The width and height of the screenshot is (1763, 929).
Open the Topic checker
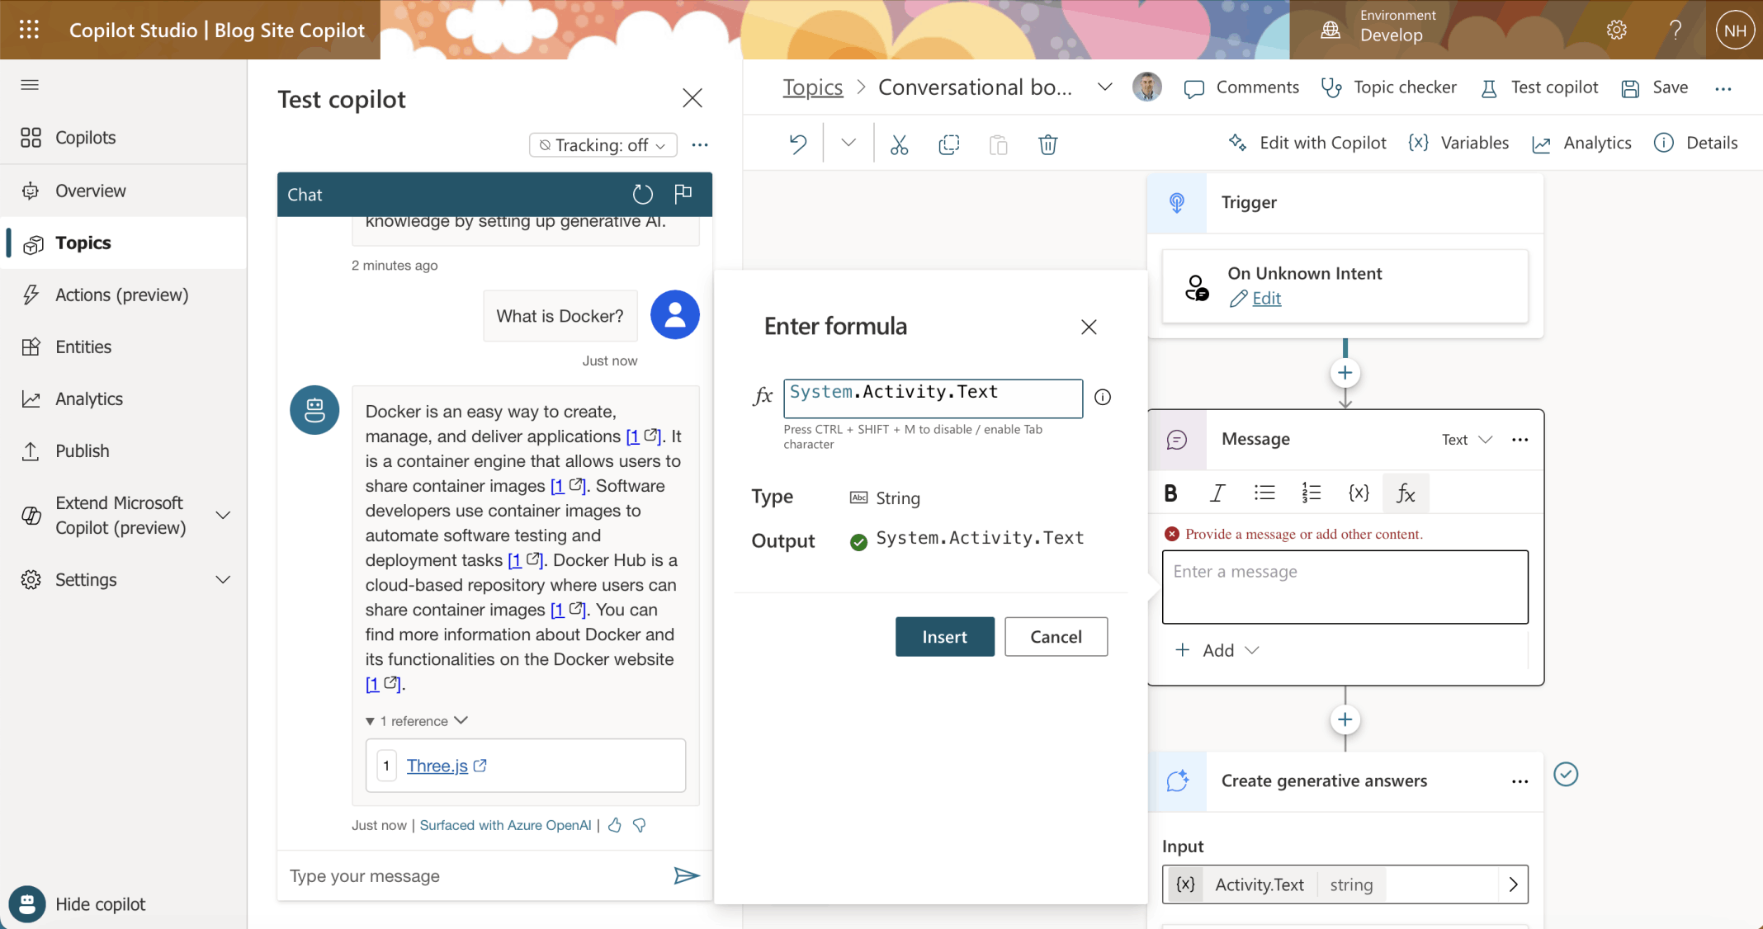pos(1389,87)
